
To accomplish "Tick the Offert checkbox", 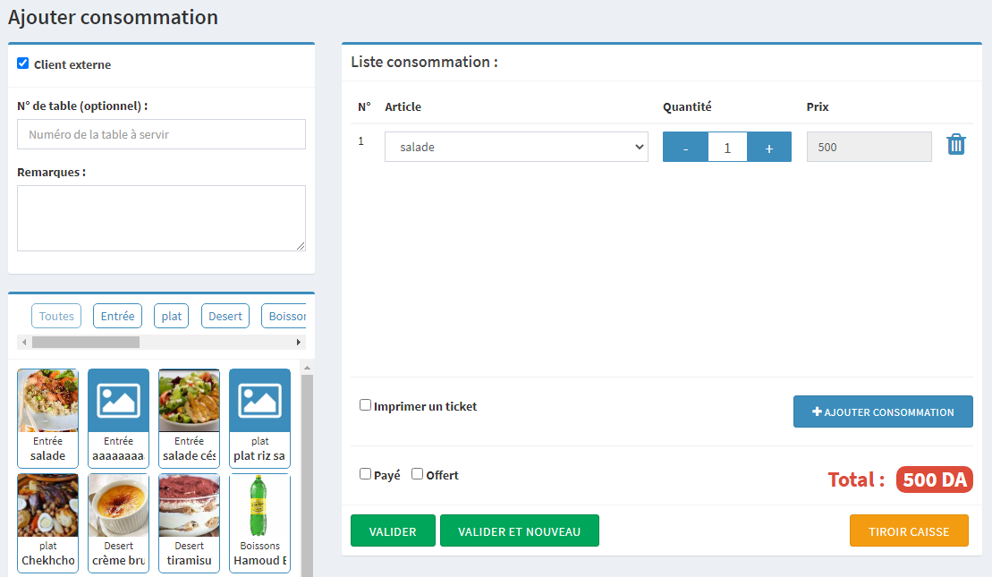I will pyautogui.click(x=417, y=474).
